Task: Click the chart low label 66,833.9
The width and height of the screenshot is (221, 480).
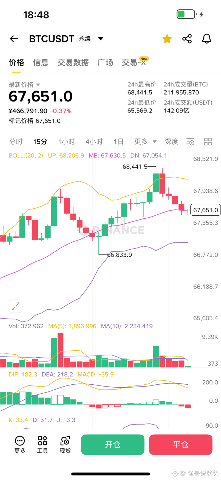Action: 119,255
